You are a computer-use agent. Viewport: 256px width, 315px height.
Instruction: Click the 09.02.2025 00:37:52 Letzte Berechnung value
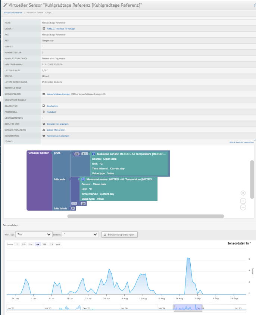click(52, 82)
